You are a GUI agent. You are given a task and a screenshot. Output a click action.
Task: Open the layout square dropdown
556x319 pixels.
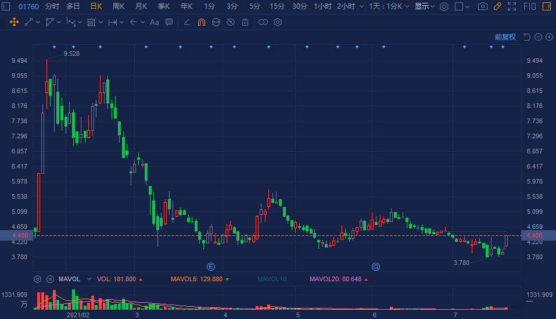462,6
